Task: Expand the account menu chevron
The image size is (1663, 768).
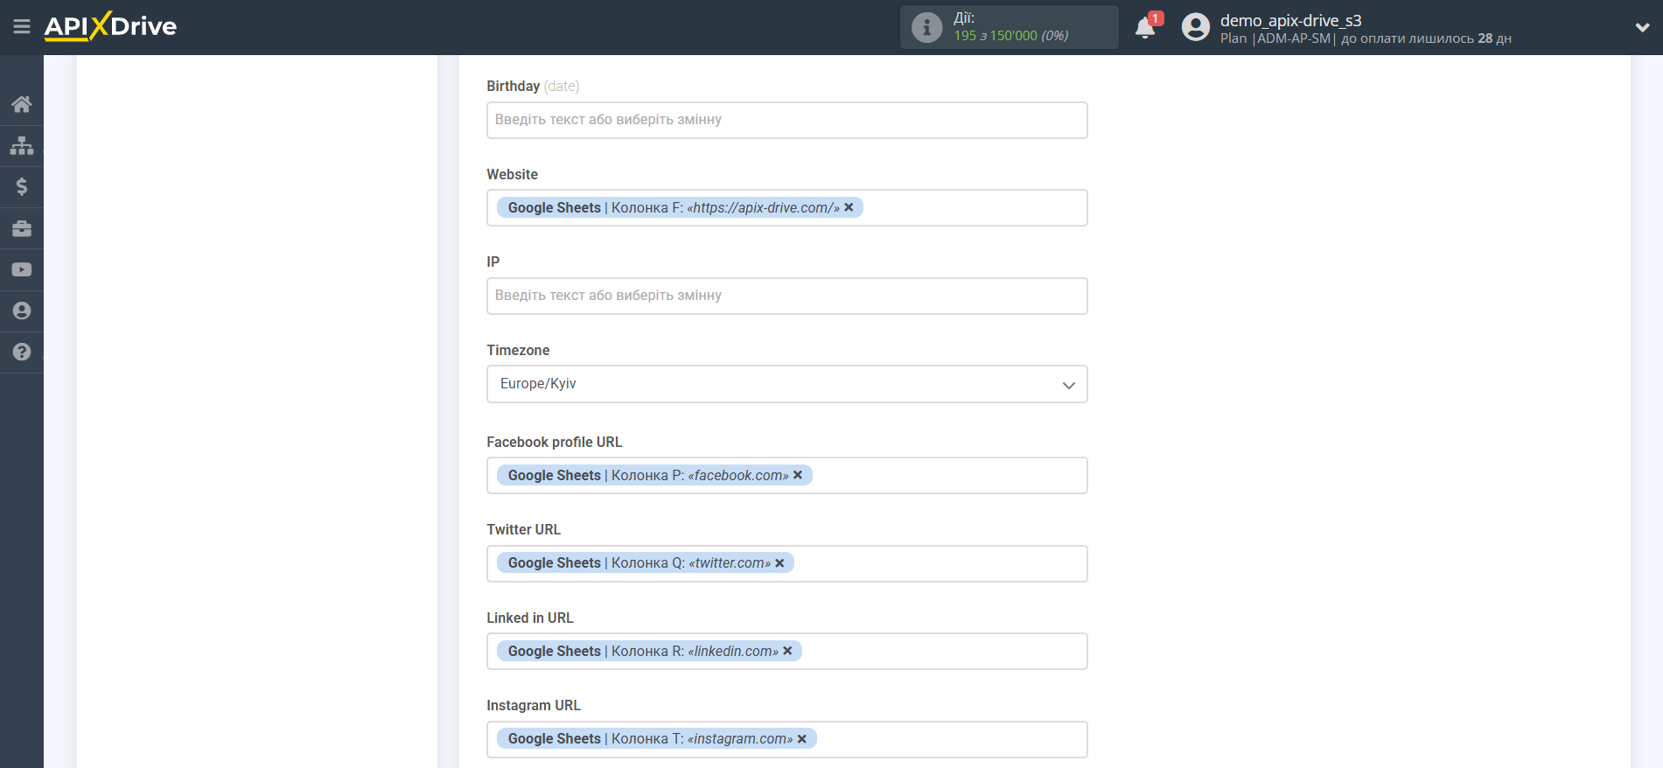Action: pyautogui.click(x=1642, y=27)
